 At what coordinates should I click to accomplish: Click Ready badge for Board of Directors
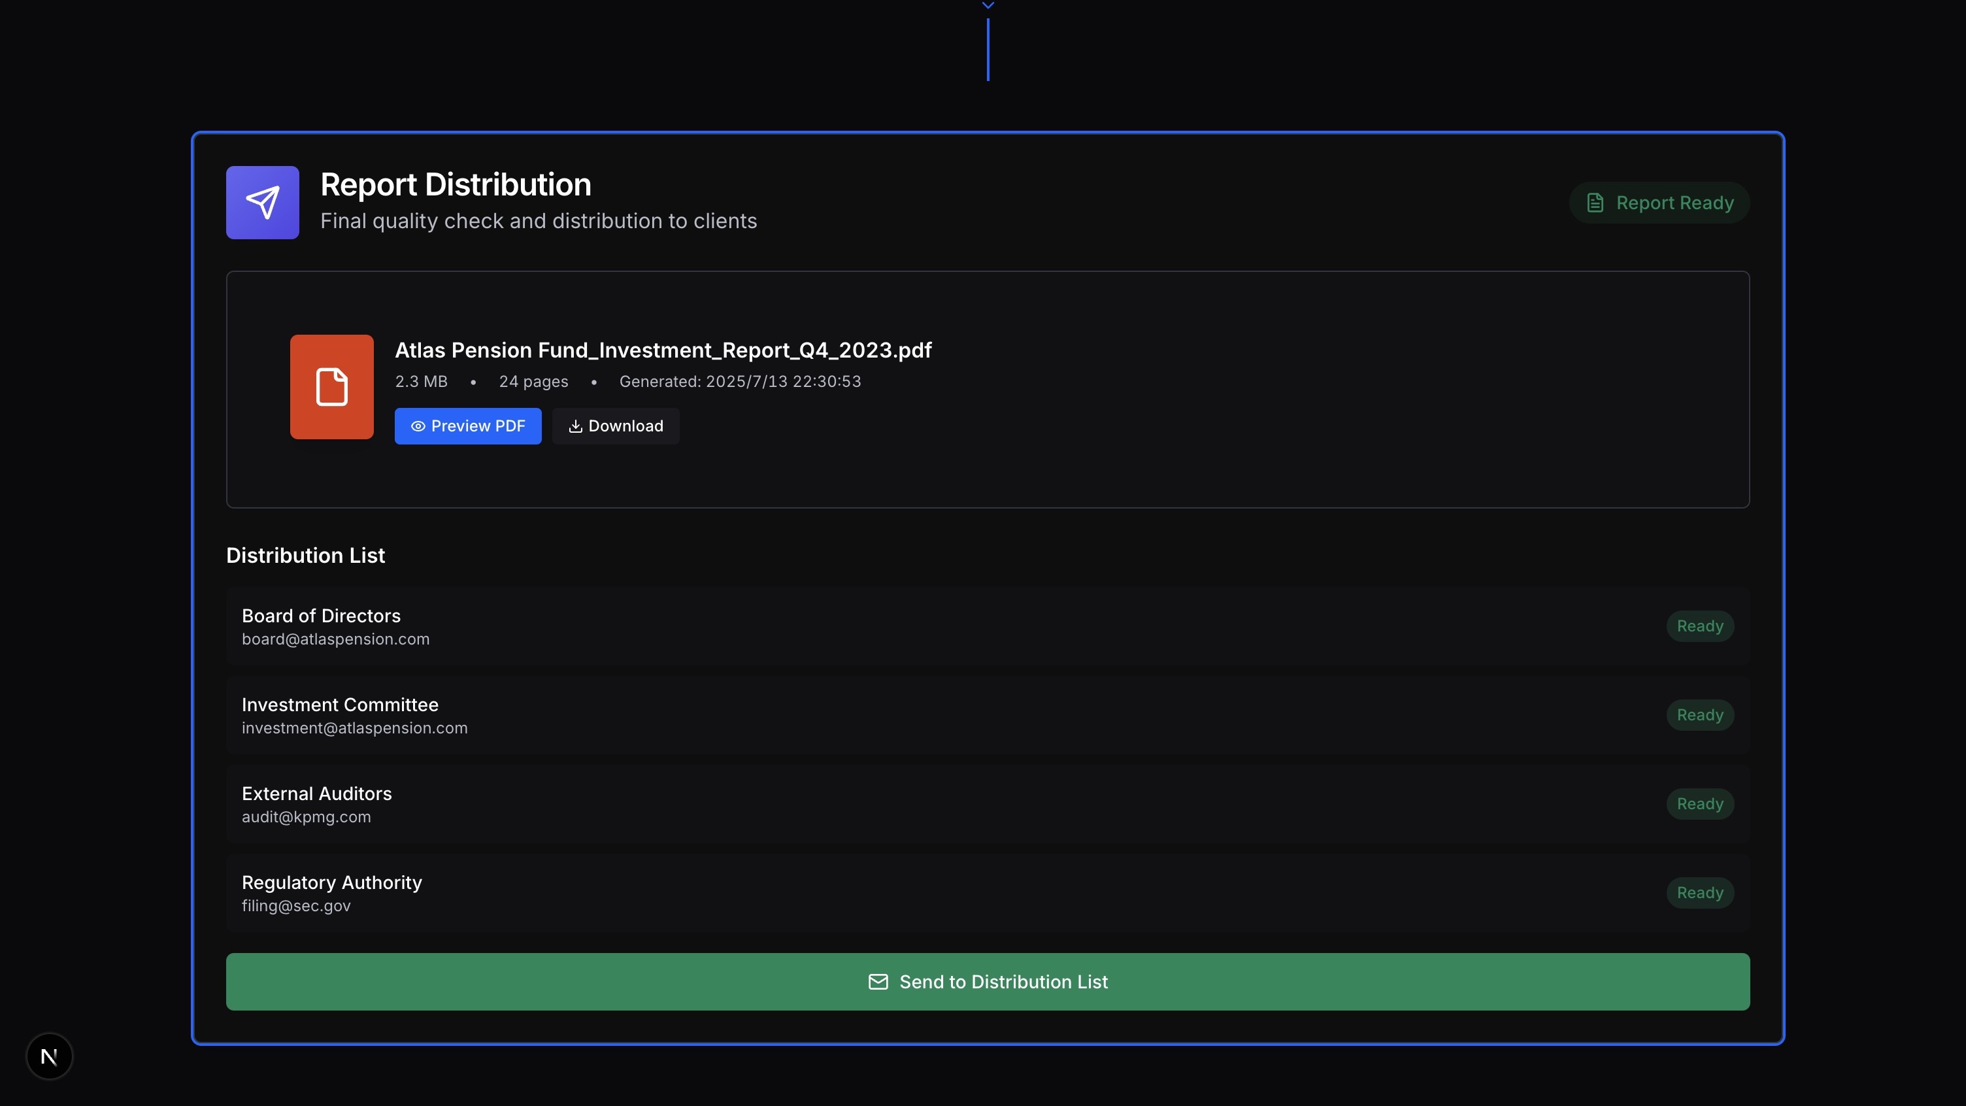click(x=1699, y=626)
